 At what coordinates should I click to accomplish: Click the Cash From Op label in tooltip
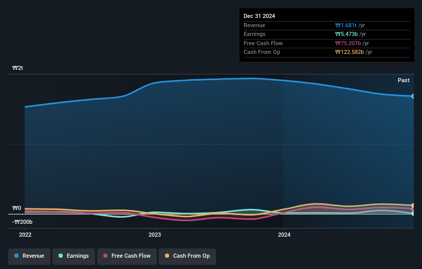pos(262,52)
